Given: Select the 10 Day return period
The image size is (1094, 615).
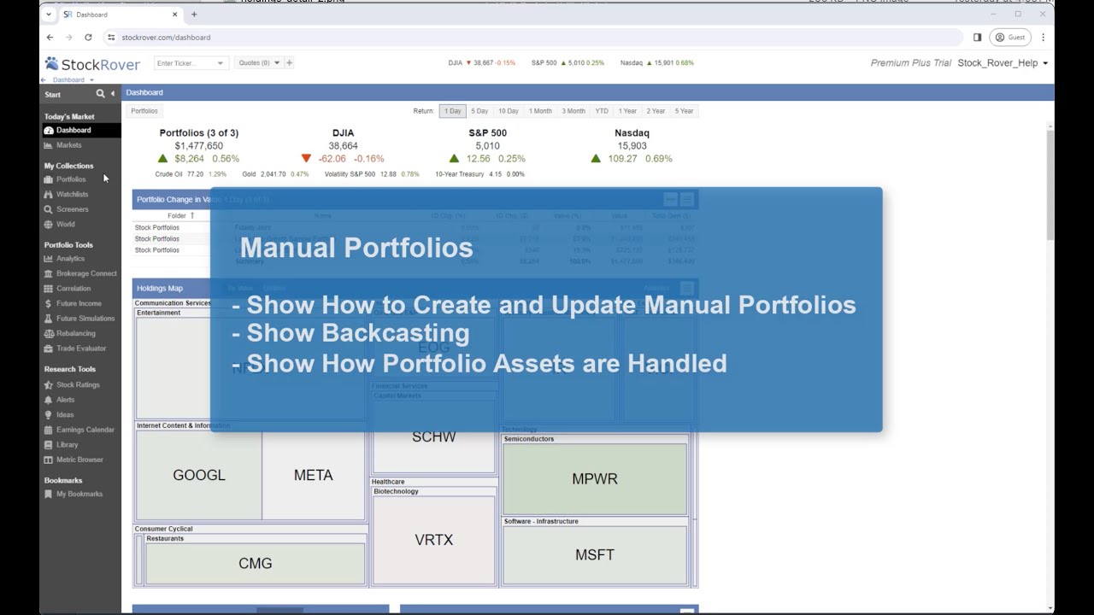Looking at the screenshot, I should point(509,111).
